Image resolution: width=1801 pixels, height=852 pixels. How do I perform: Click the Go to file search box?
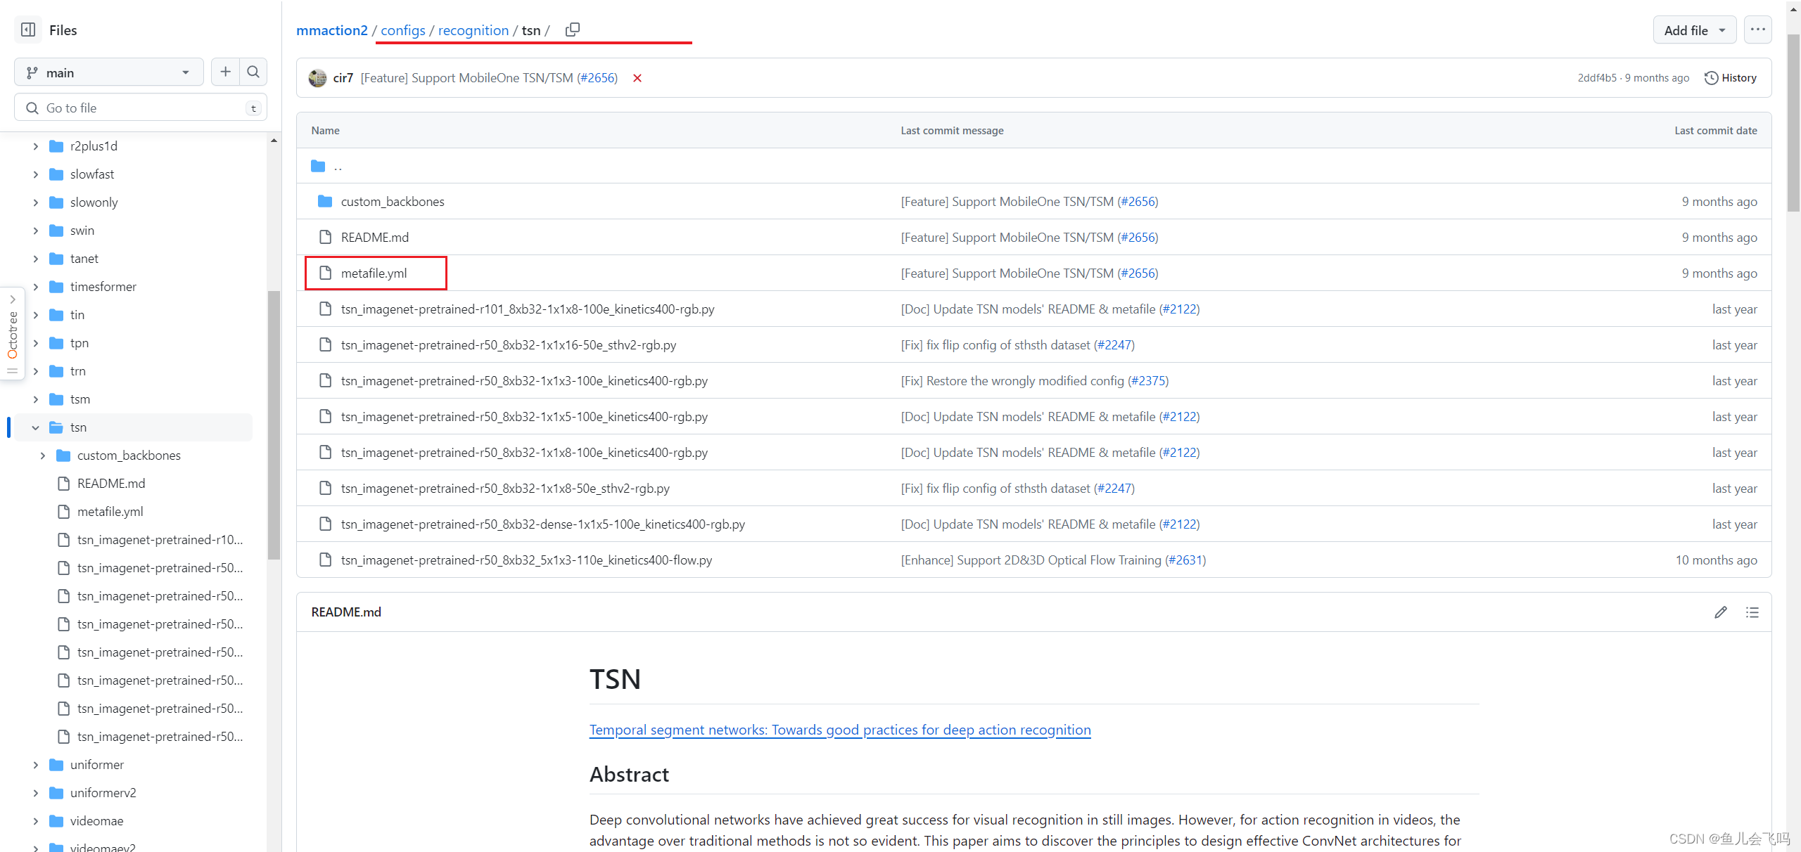(x=140, y=107)
